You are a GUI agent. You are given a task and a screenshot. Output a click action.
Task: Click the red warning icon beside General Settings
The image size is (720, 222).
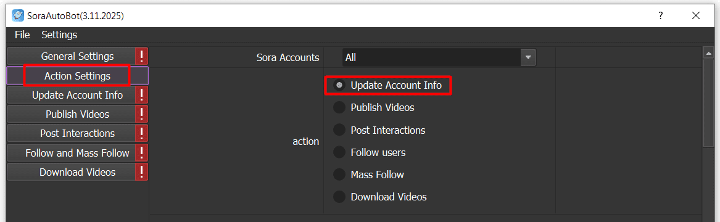point(141,56)
